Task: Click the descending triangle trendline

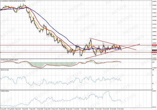Action: pos(113,44)
